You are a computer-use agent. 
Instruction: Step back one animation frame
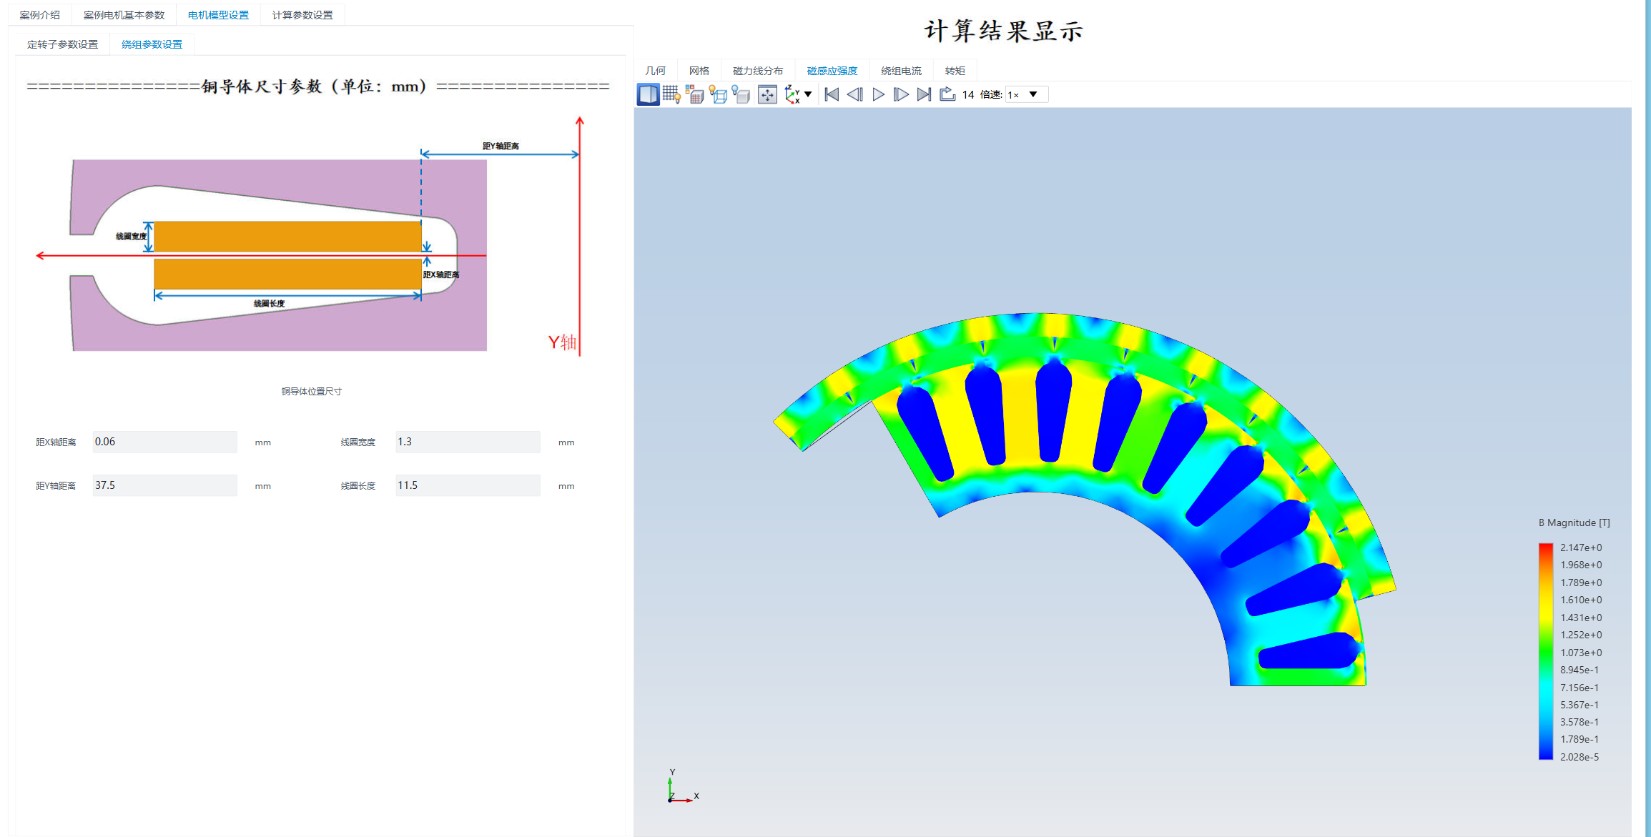855,94
